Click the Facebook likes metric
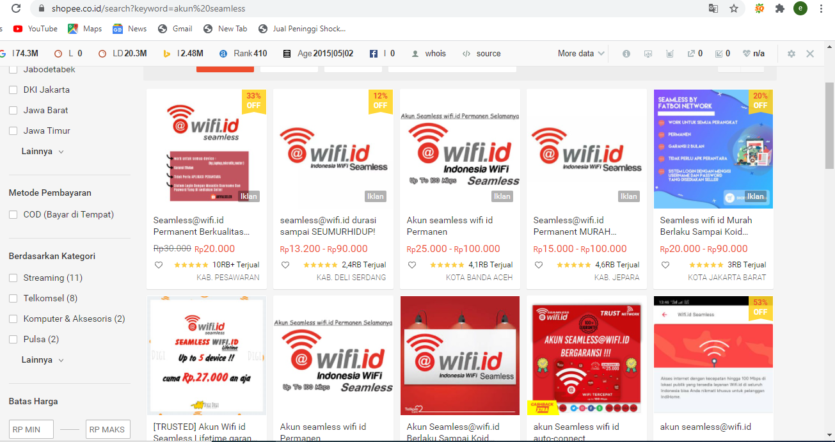 pyautogui.click(x=382, y=54)
